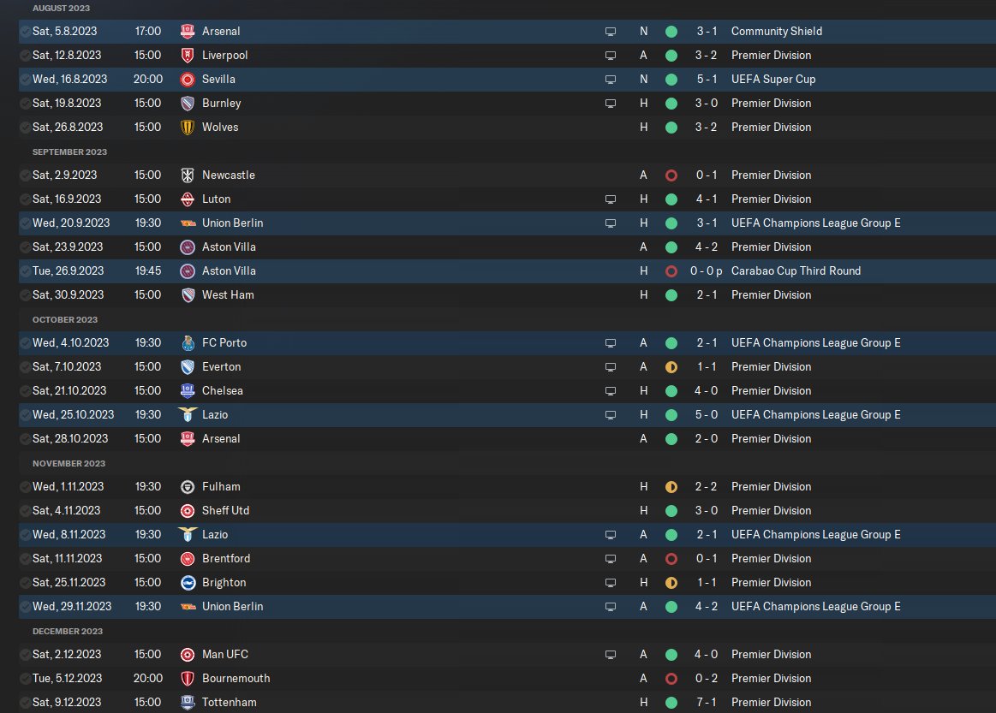Click the Union Berlin badge on 20.9.2023 row
This screenshot has width=996, height=713.
point(188,223)
